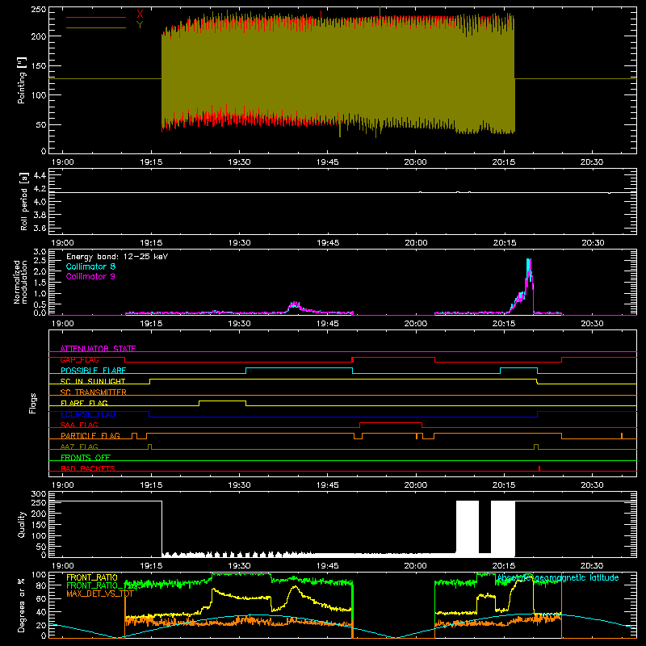646x646 pixels.
Task: Click the BAD_PACKETS red spike marker
Action: [539, 468]
